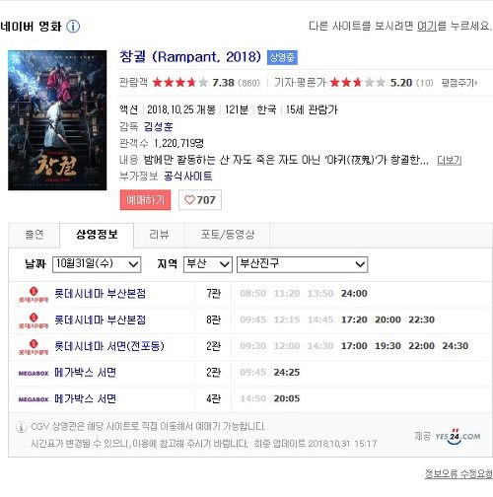Image resolution: width=493 pixels, height=497 pixels.
Task: Click Lotte Cinema logo in the 7관 row
Action: click(34, 294)
